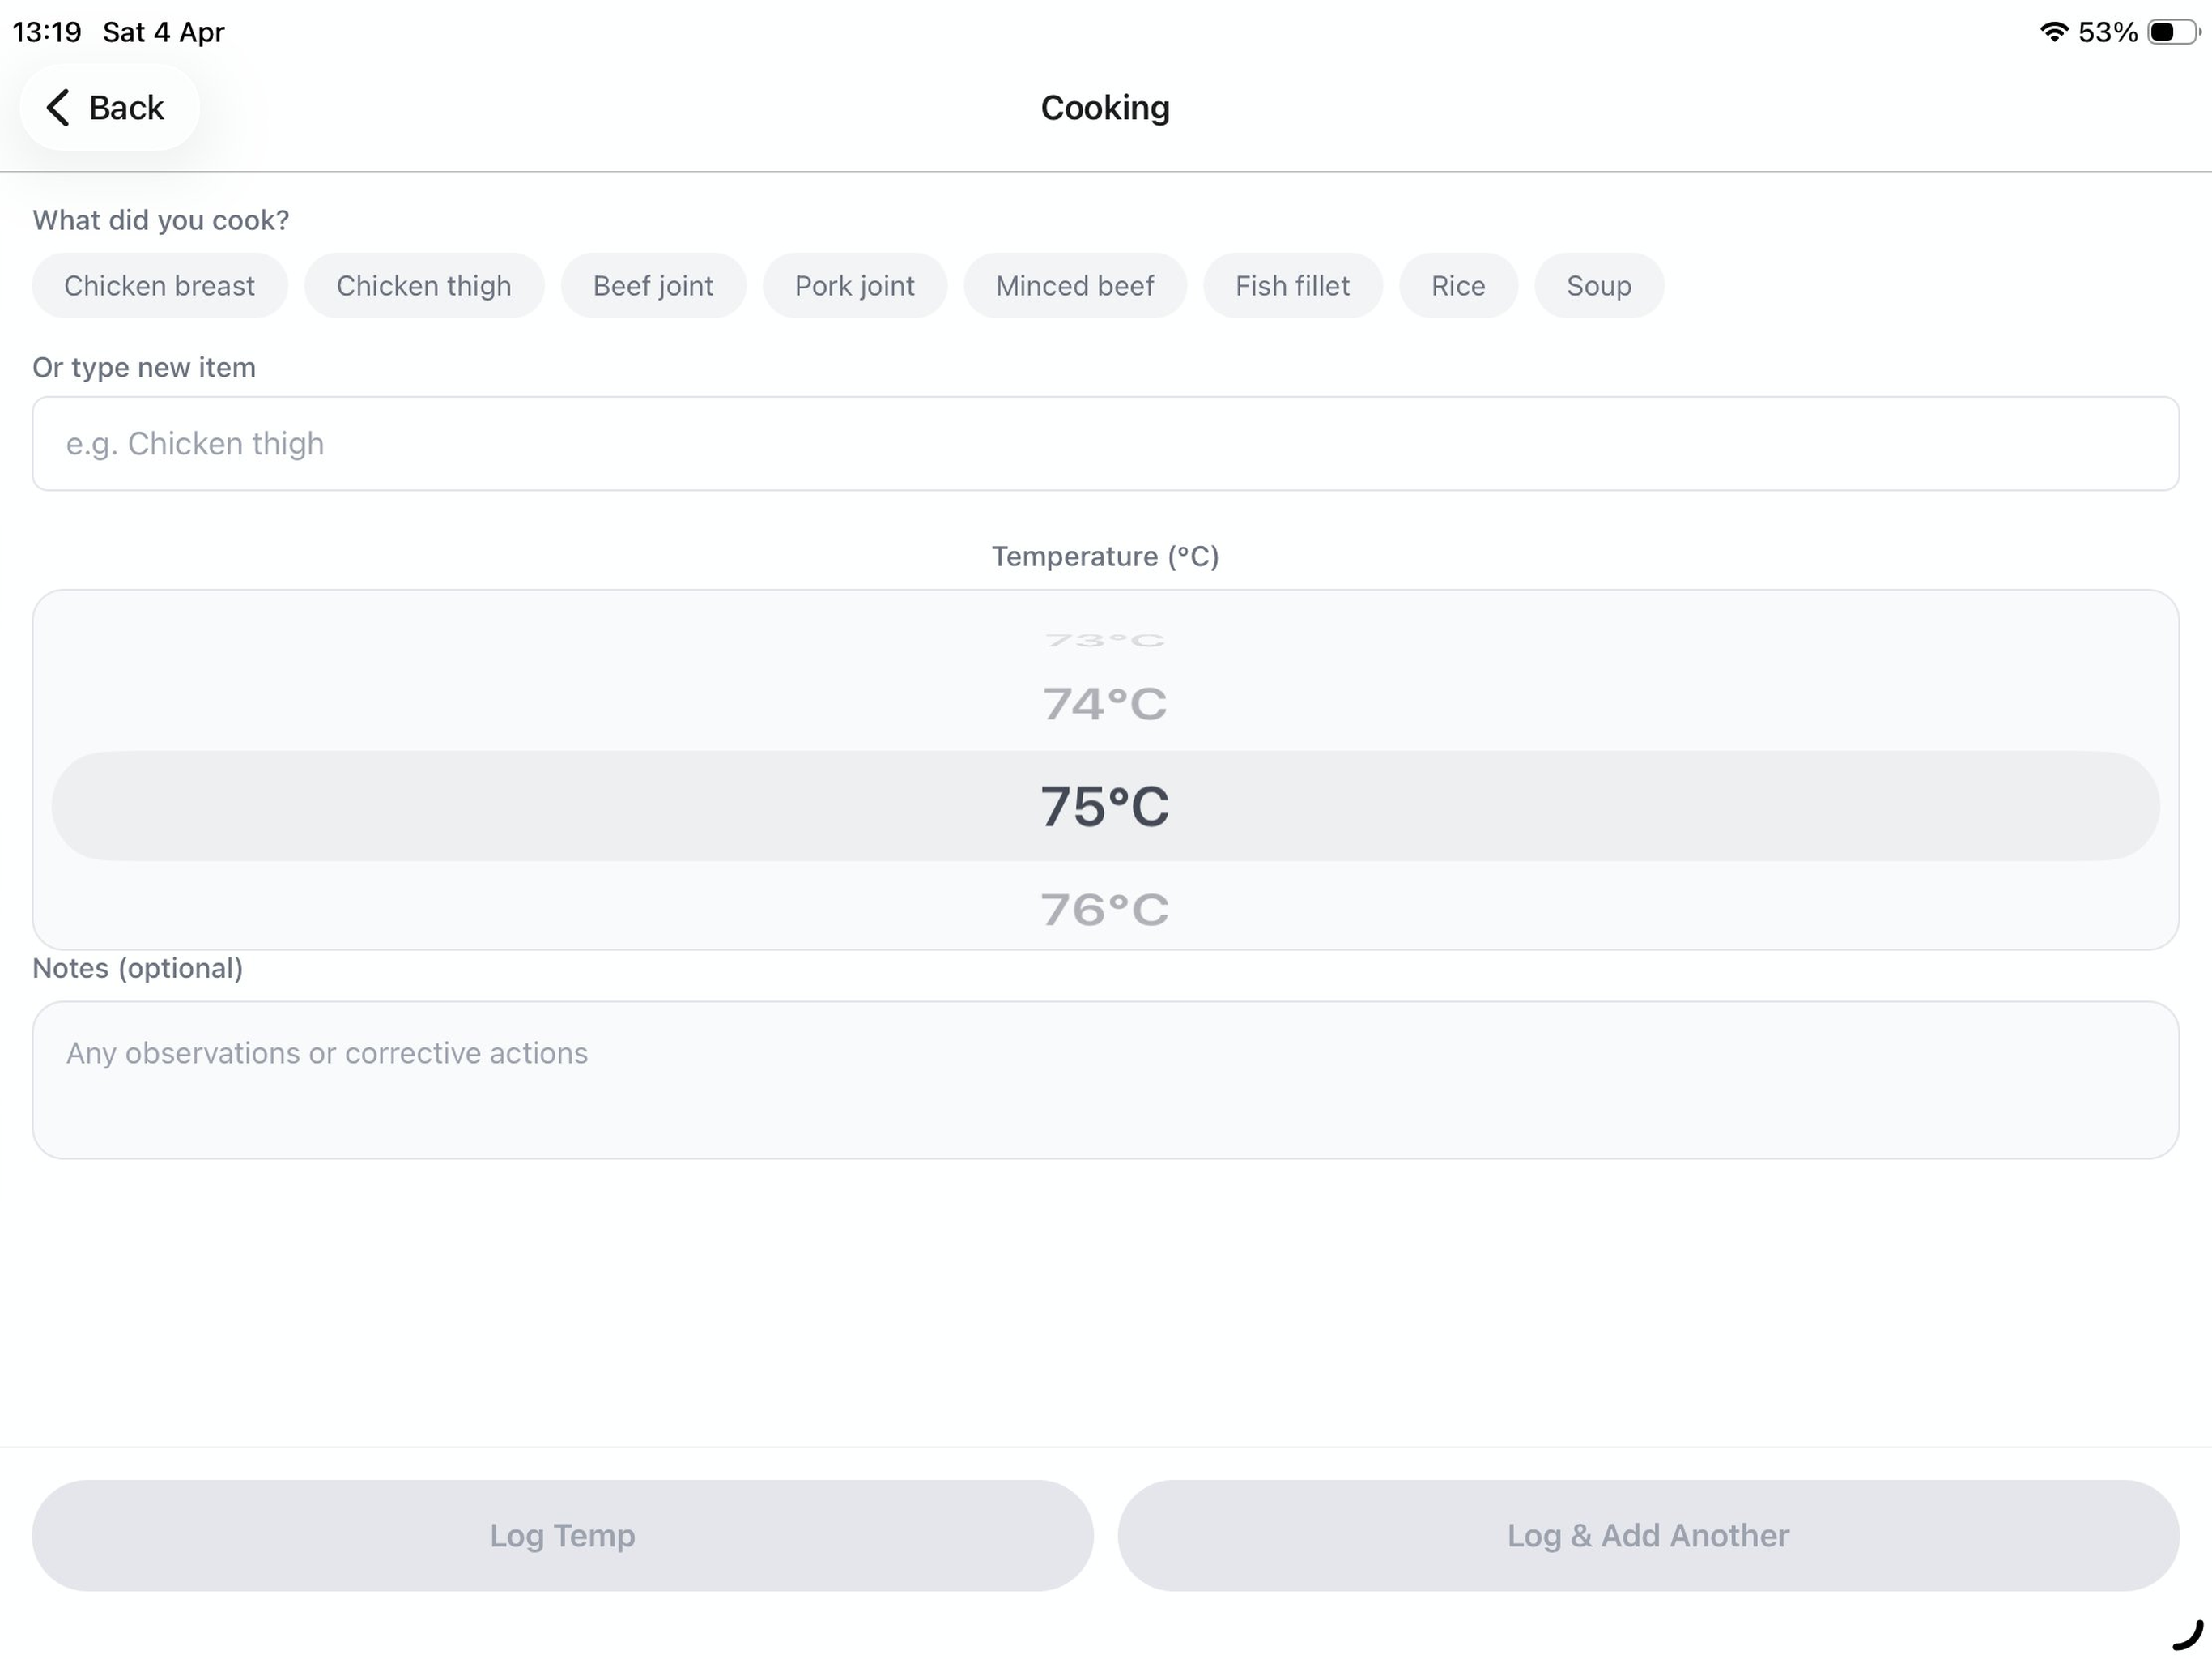Screen dimensions: 2212x1659
Task: Select the Soup chip
Action: tap(1599, 286)
